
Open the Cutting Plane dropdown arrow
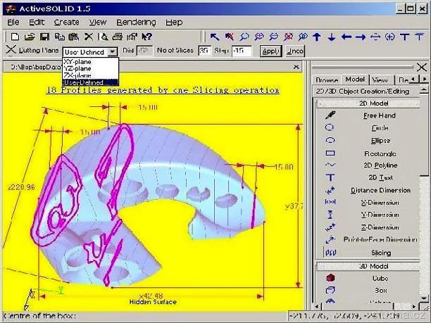click(113, 51)
